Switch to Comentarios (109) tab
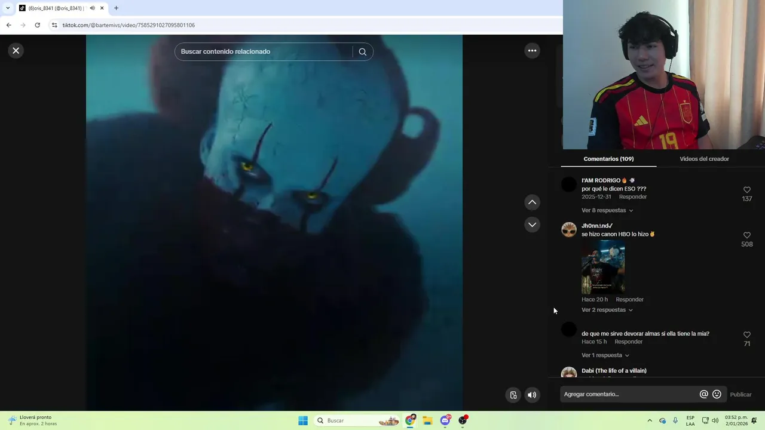 pyautogui.click(x=608, y=159)
